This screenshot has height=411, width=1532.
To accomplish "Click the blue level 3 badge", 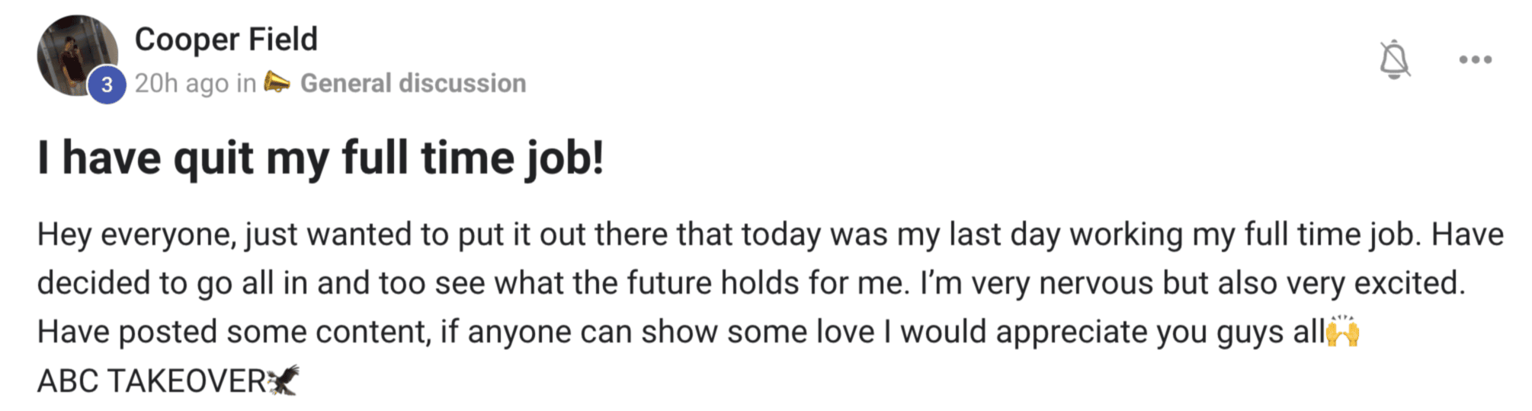I will pos(107,84).
